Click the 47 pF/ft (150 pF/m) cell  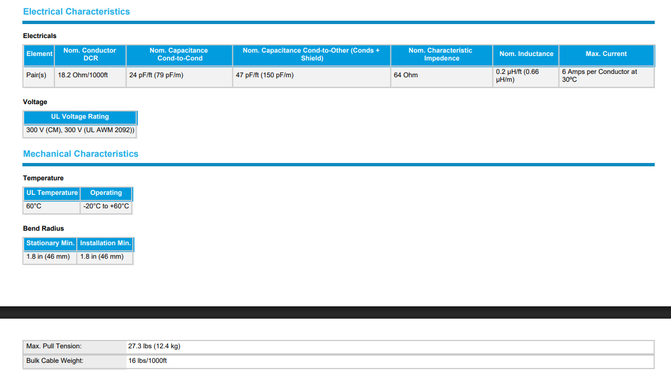311,77
